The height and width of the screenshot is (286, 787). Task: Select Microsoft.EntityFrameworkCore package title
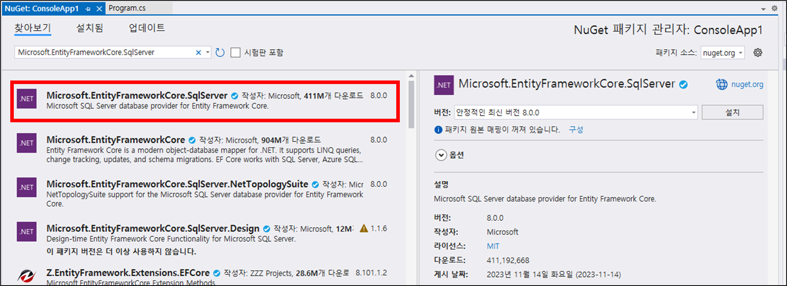pos(116,140)
